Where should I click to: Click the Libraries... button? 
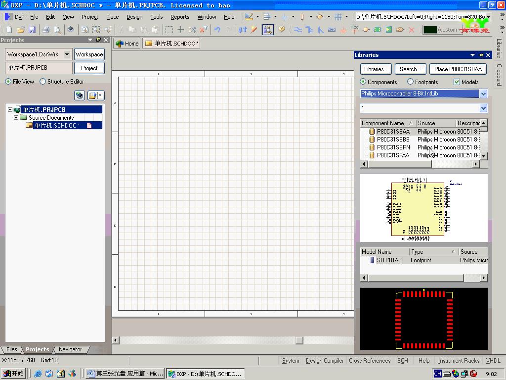pyautogui.click(x=376, y=69)
